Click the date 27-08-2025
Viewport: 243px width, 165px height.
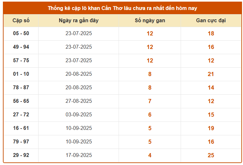click(79, 101)
